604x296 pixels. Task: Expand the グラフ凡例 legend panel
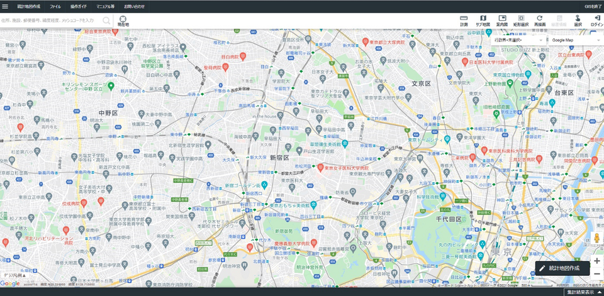[x=15, y=275]
